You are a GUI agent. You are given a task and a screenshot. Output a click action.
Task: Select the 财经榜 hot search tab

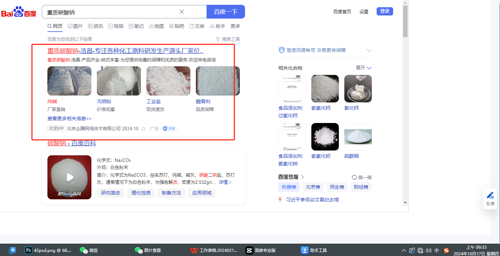[361, 187]
